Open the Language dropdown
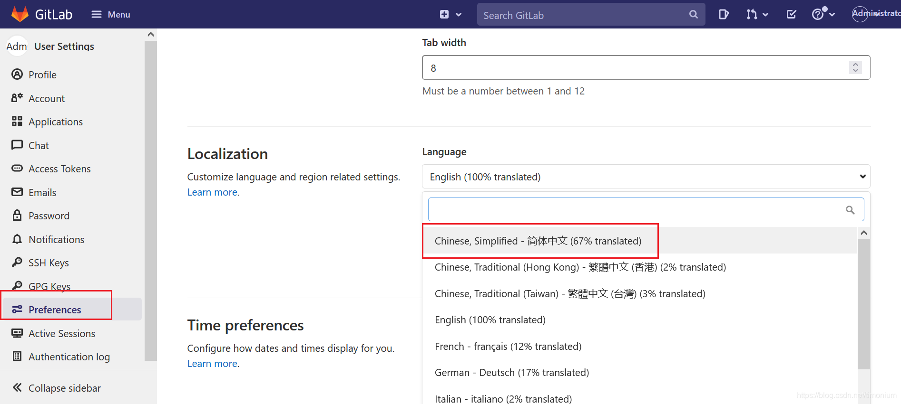The width and height of the screenshot is (901, 404). pos(646,177)
